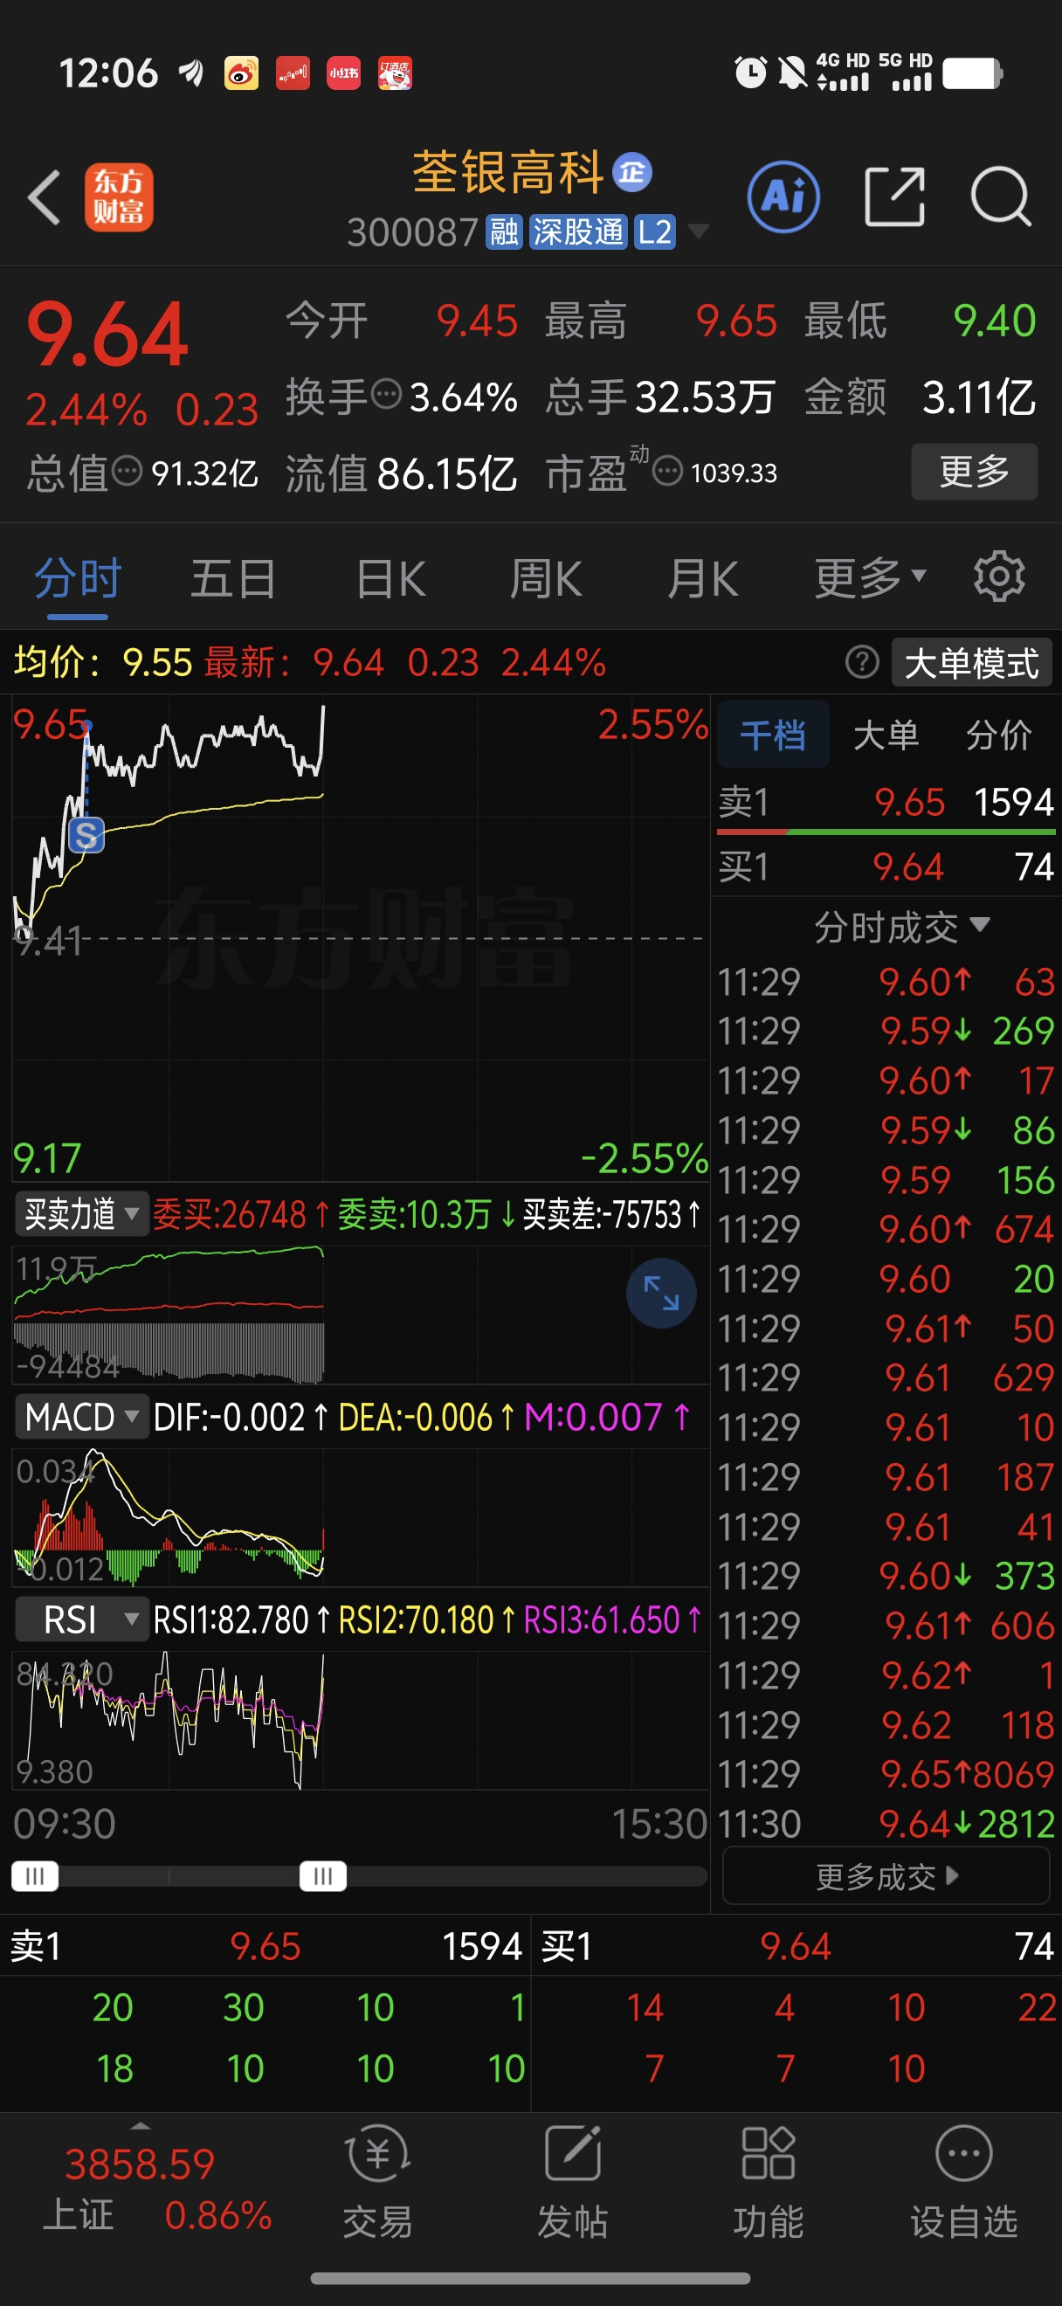Screen dimensions: 1062x2306
Task: Tap the 企 enterprise badge icon
Action: tap(631, 172)
